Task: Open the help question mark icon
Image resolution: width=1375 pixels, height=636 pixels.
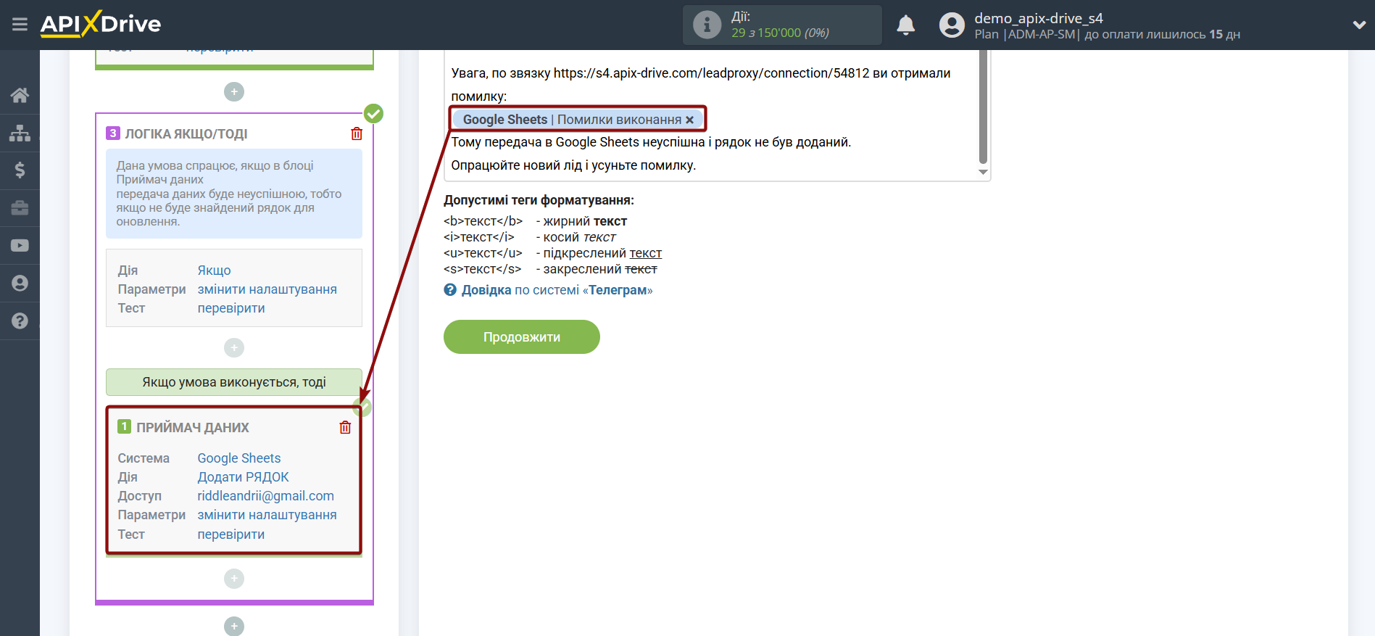Action: (x=20, y=321)
